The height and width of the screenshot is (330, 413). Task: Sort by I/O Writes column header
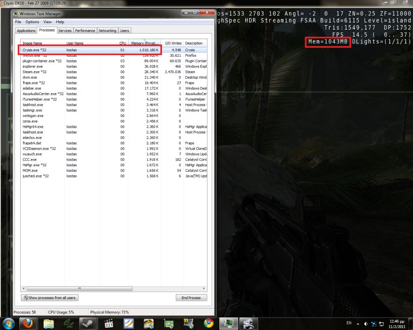pyautogui.click(x=173, y=43)
